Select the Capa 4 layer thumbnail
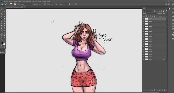This screenshot has height=93, width=174. pos(147,52)
